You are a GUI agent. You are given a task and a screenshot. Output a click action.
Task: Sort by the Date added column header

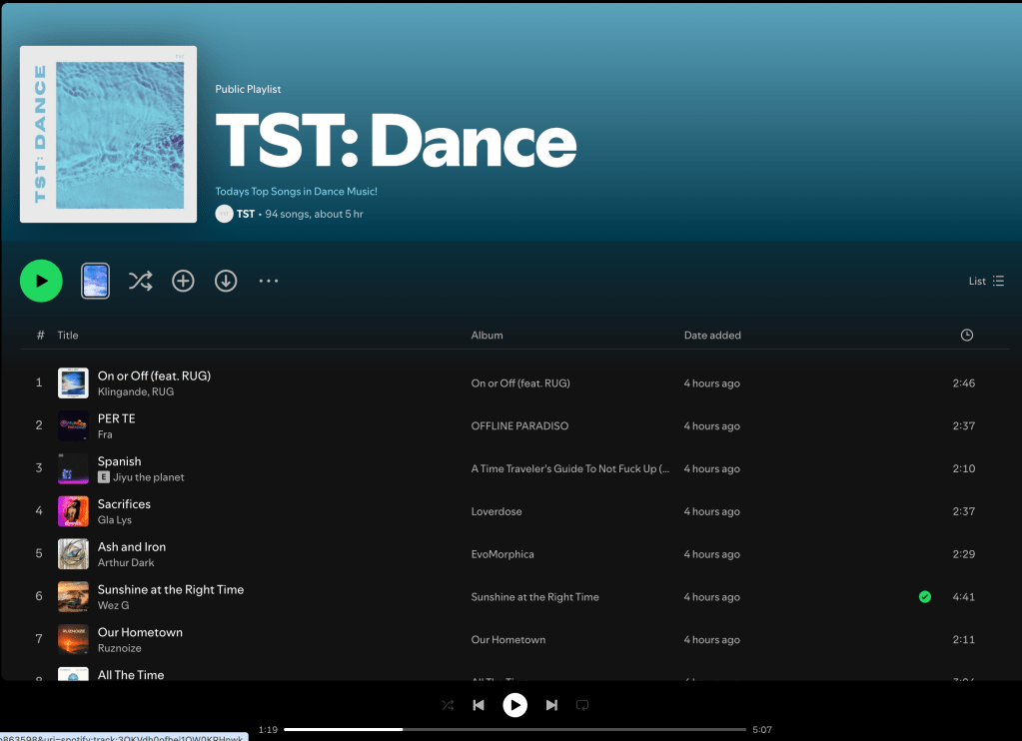click(x=712, y=335)
